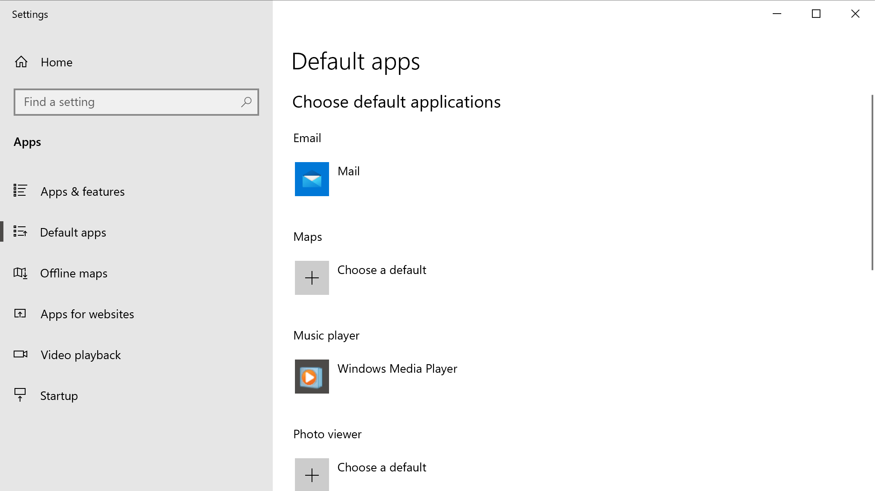Open Startup using its monitor icon

(x=20, y=395)
